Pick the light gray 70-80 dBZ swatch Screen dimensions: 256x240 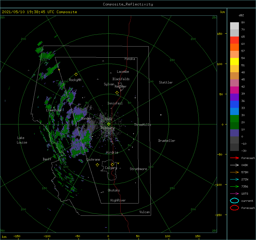pos(234,26)
